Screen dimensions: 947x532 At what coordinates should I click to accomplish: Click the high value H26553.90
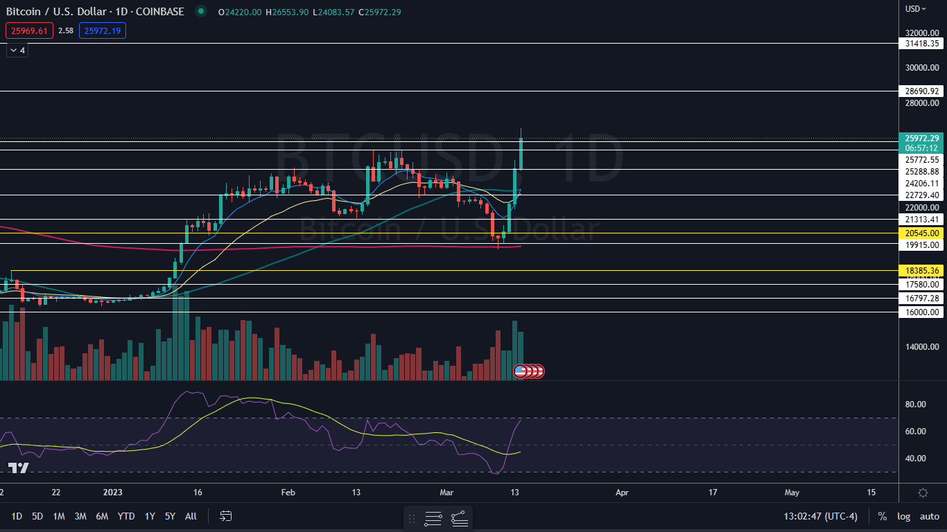point(287,12)
